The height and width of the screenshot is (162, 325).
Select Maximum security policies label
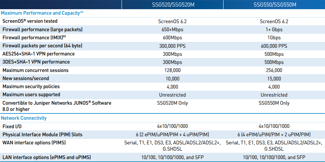coord(31,86)
